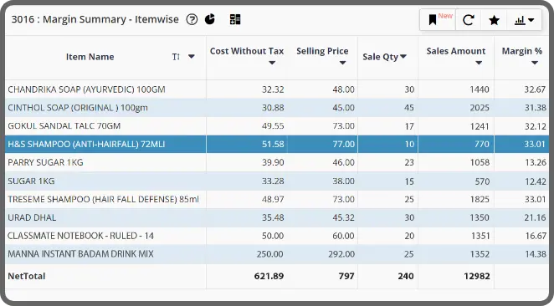The height and width of the screenshot is (306, 554).
Task: Open the Selling Price column dropdown arrow
Action: tap(342, 63)
